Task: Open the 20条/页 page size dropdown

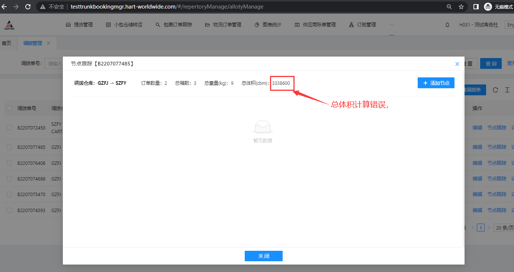Action: click(x=504, y=228)
